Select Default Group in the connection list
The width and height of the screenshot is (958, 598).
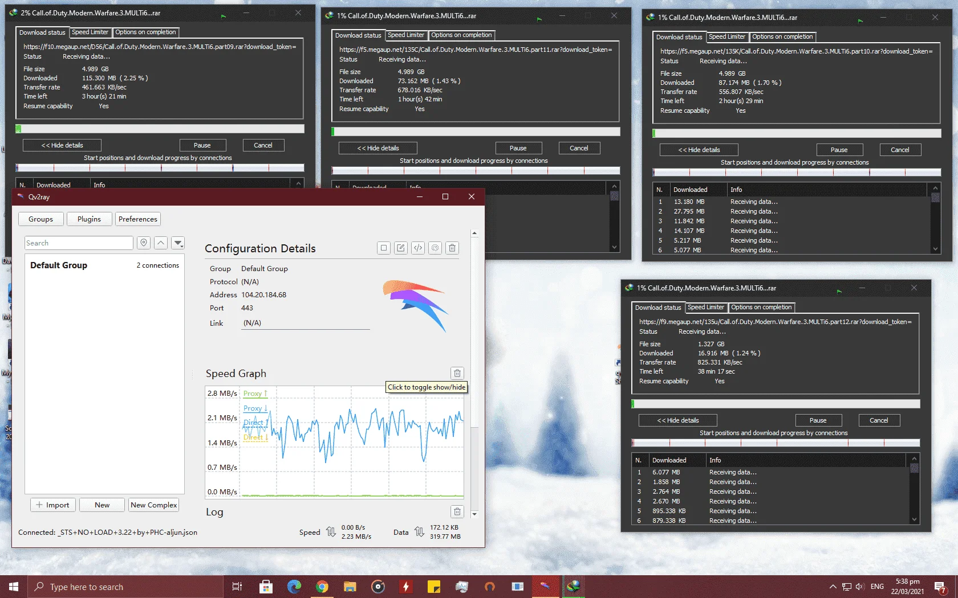click(x=104, y=265)
